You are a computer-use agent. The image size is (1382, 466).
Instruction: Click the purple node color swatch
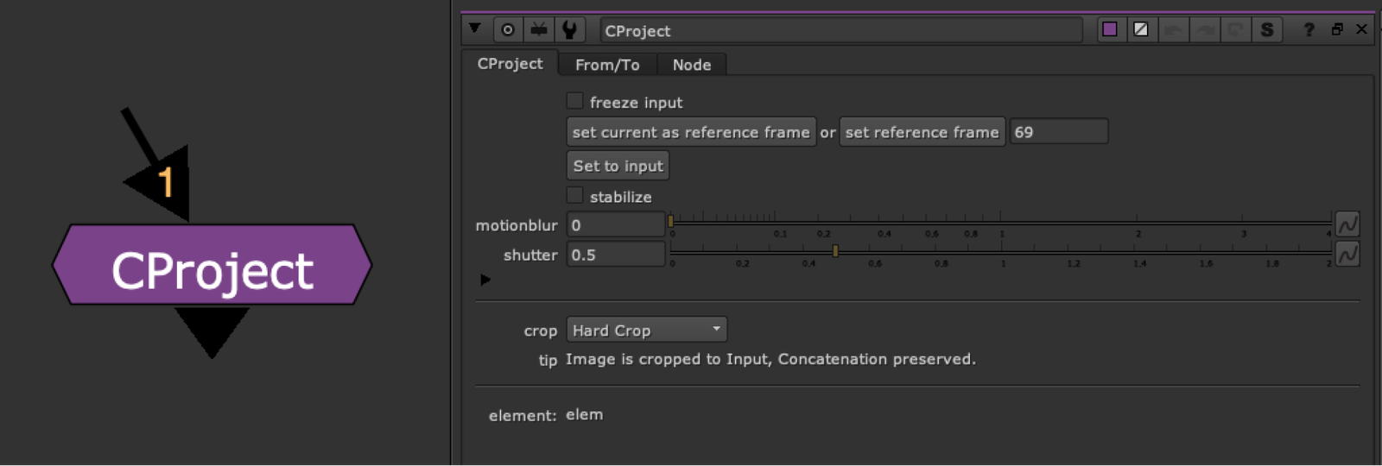click(x=1110, y=29)
